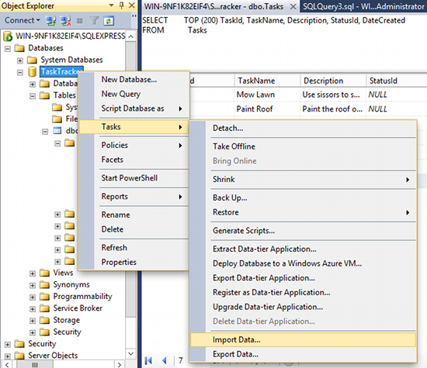Click the Stop icon in Object Explorer toolbar
427x368 pixels.
point(79,21)
